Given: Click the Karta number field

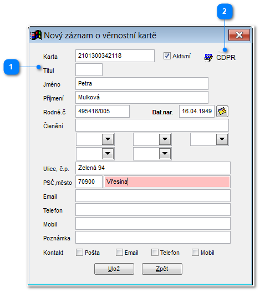Looking at the screenshot, I should pyautogui.click(x=115, y=56).
